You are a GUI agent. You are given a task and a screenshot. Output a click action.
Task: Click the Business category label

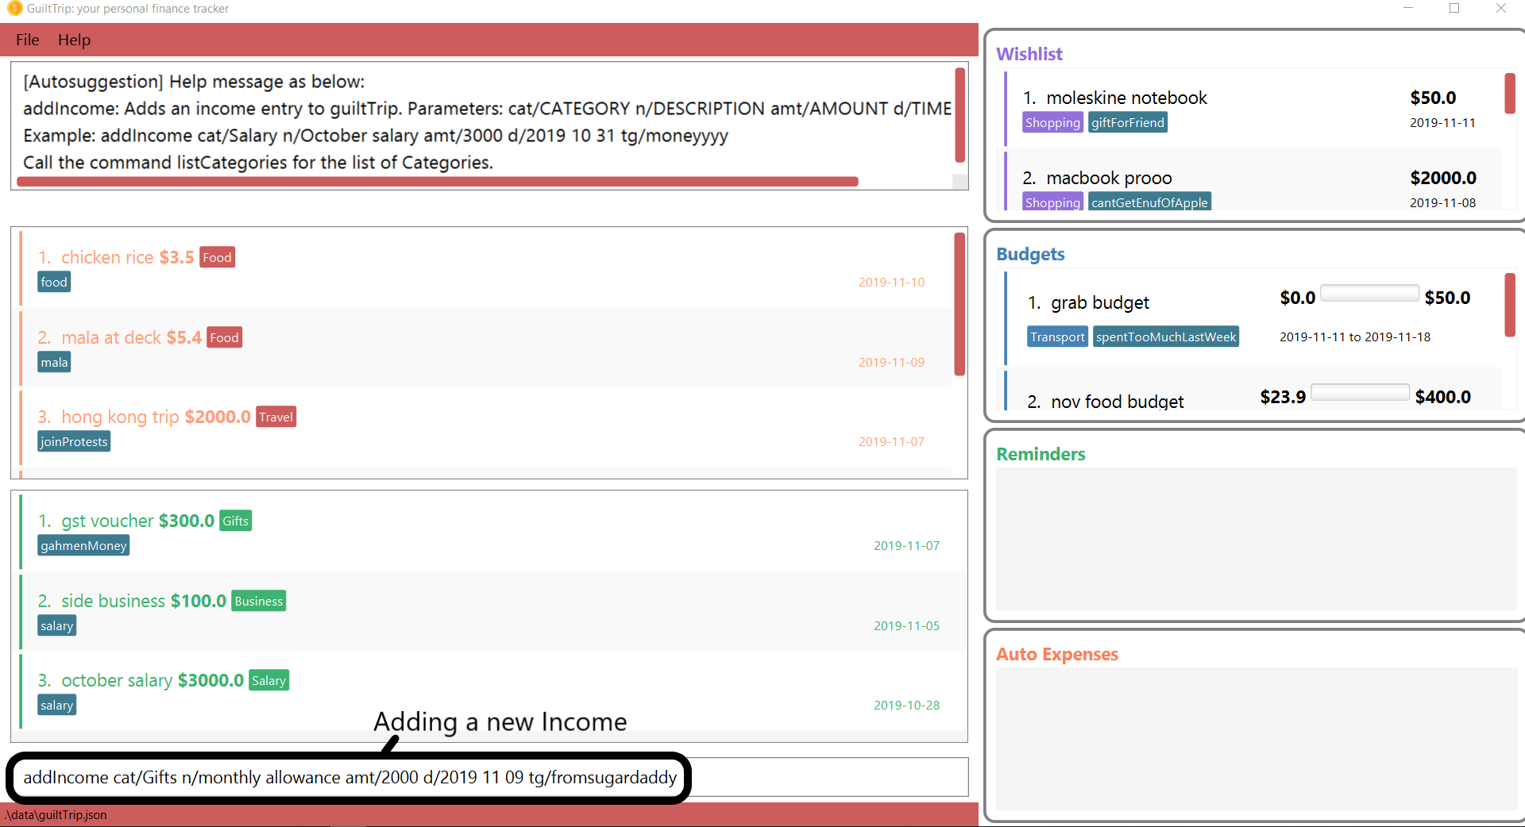pyautogui.click(x=258, y=601)
